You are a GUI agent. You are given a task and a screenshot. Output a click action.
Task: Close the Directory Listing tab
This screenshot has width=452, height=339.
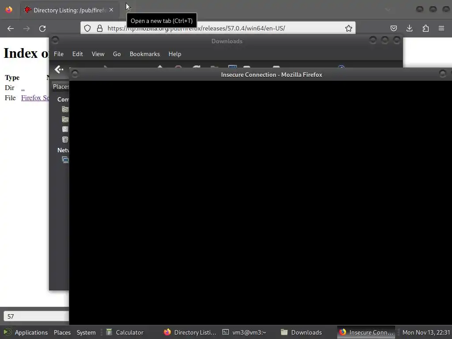pos(111,10)
